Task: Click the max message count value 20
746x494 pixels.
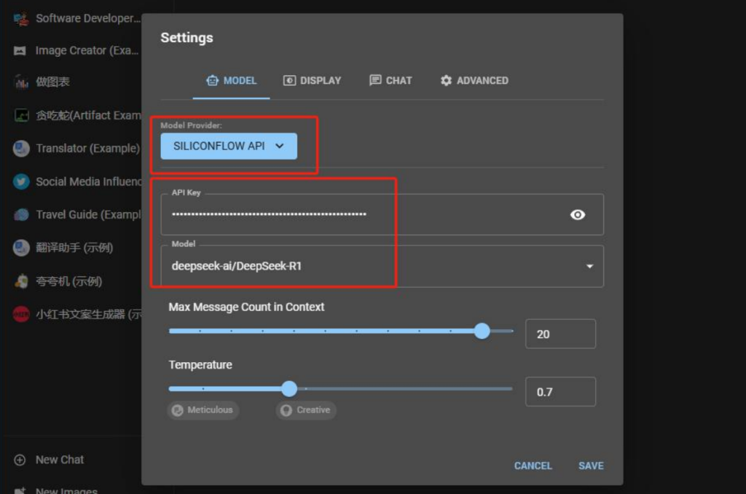Action: (x=560, y=334)
